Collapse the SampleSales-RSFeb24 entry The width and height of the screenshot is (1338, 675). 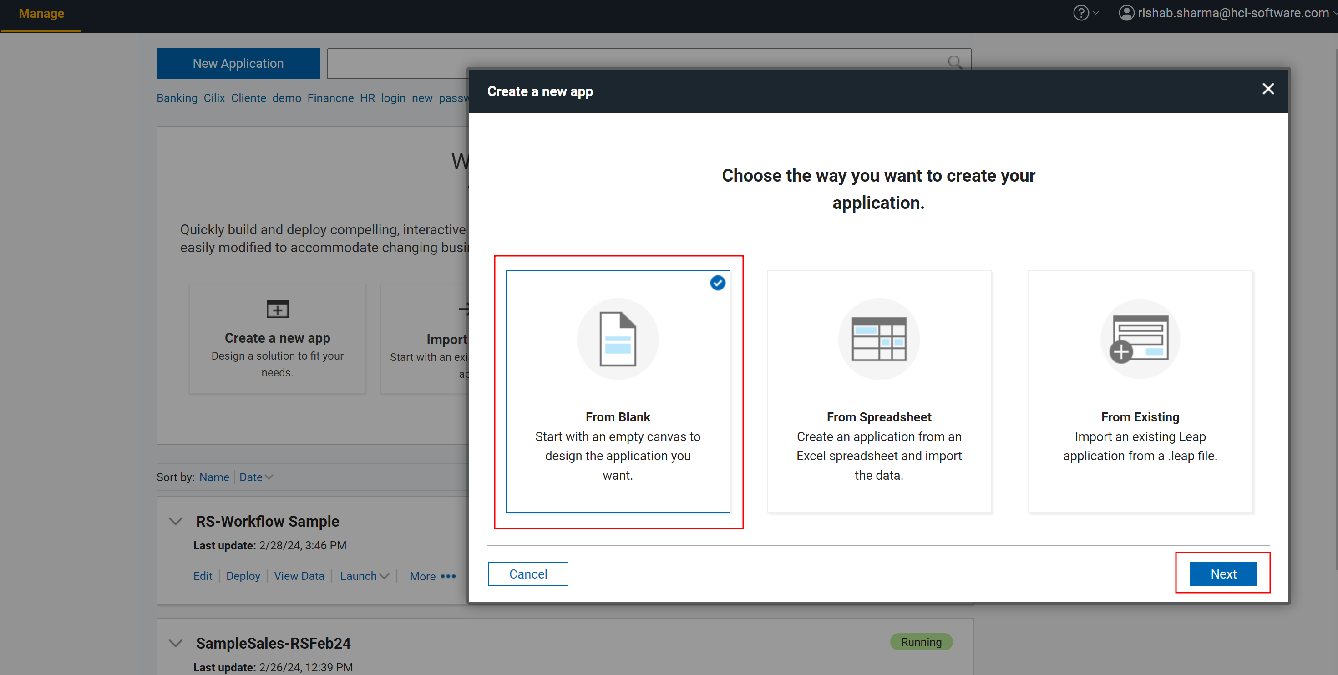(x=176, y=643)
